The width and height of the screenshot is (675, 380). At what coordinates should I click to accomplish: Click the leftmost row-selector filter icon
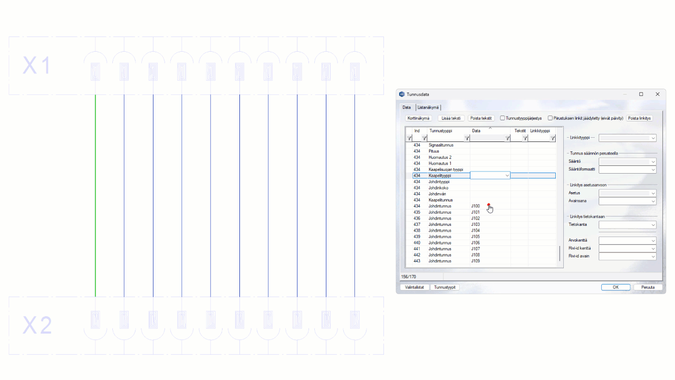click(409, 138)
